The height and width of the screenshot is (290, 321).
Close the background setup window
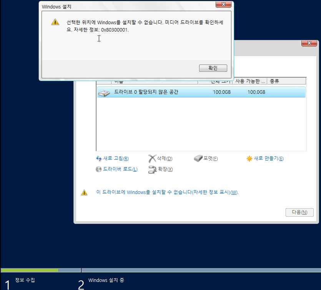tap(309, 43)
